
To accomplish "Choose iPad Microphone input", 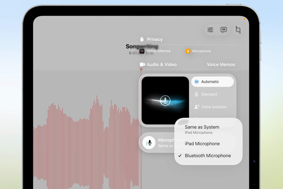I will pos(208,144).
